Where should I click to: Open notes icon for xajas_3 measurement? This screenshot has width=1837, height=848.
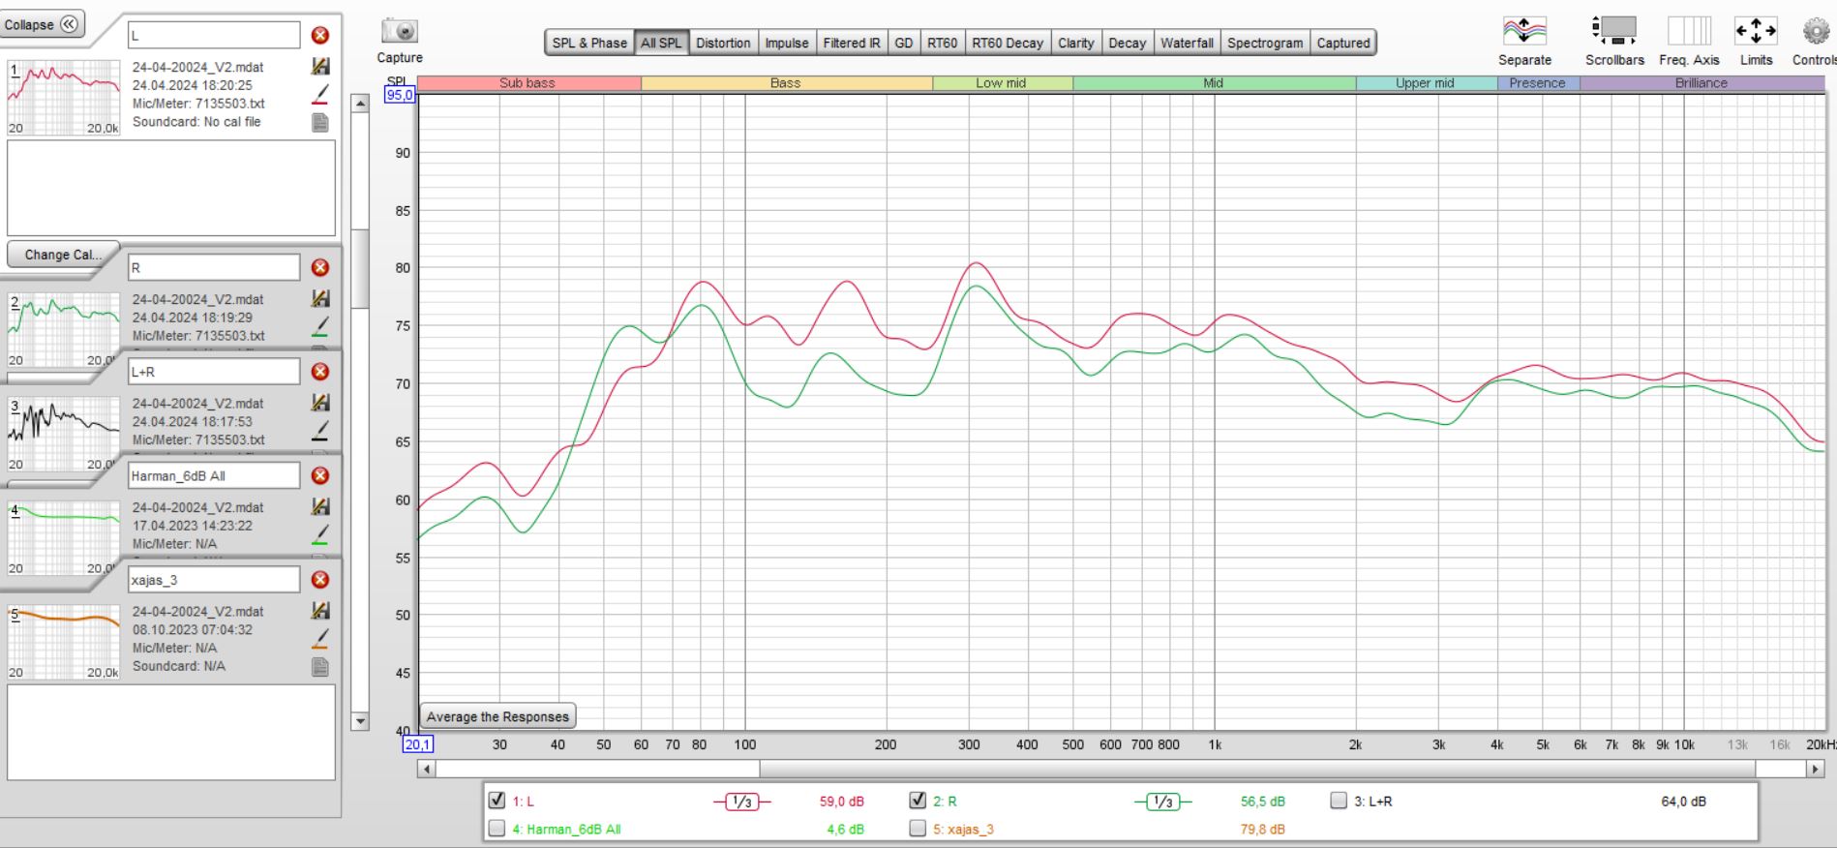(x=320, y=667)
